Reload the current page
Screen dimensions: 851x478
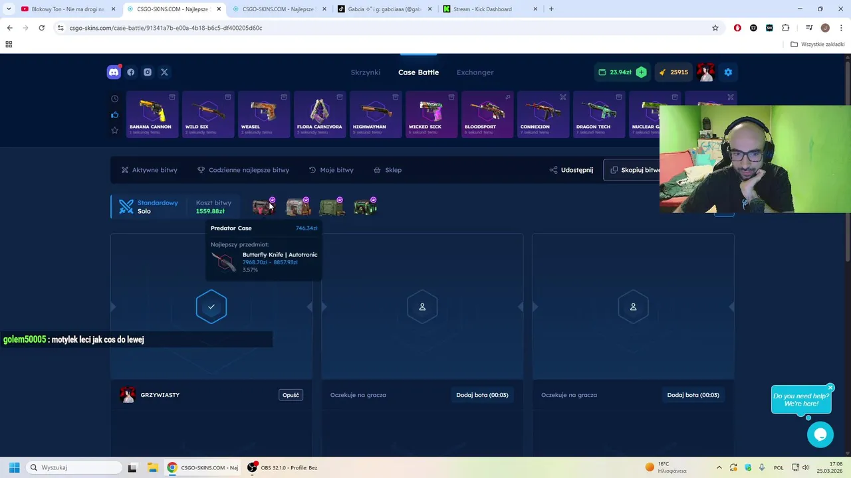coord(41,28)
